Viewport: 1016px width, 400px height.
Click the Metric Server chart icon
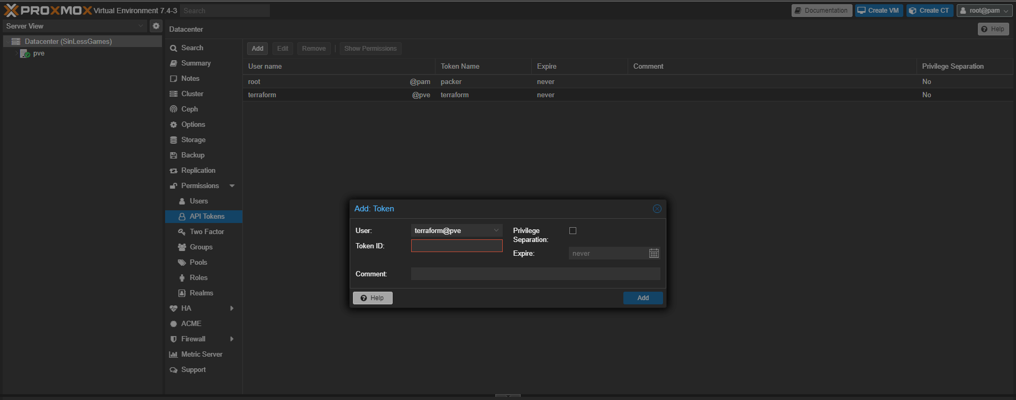[174, 355]
